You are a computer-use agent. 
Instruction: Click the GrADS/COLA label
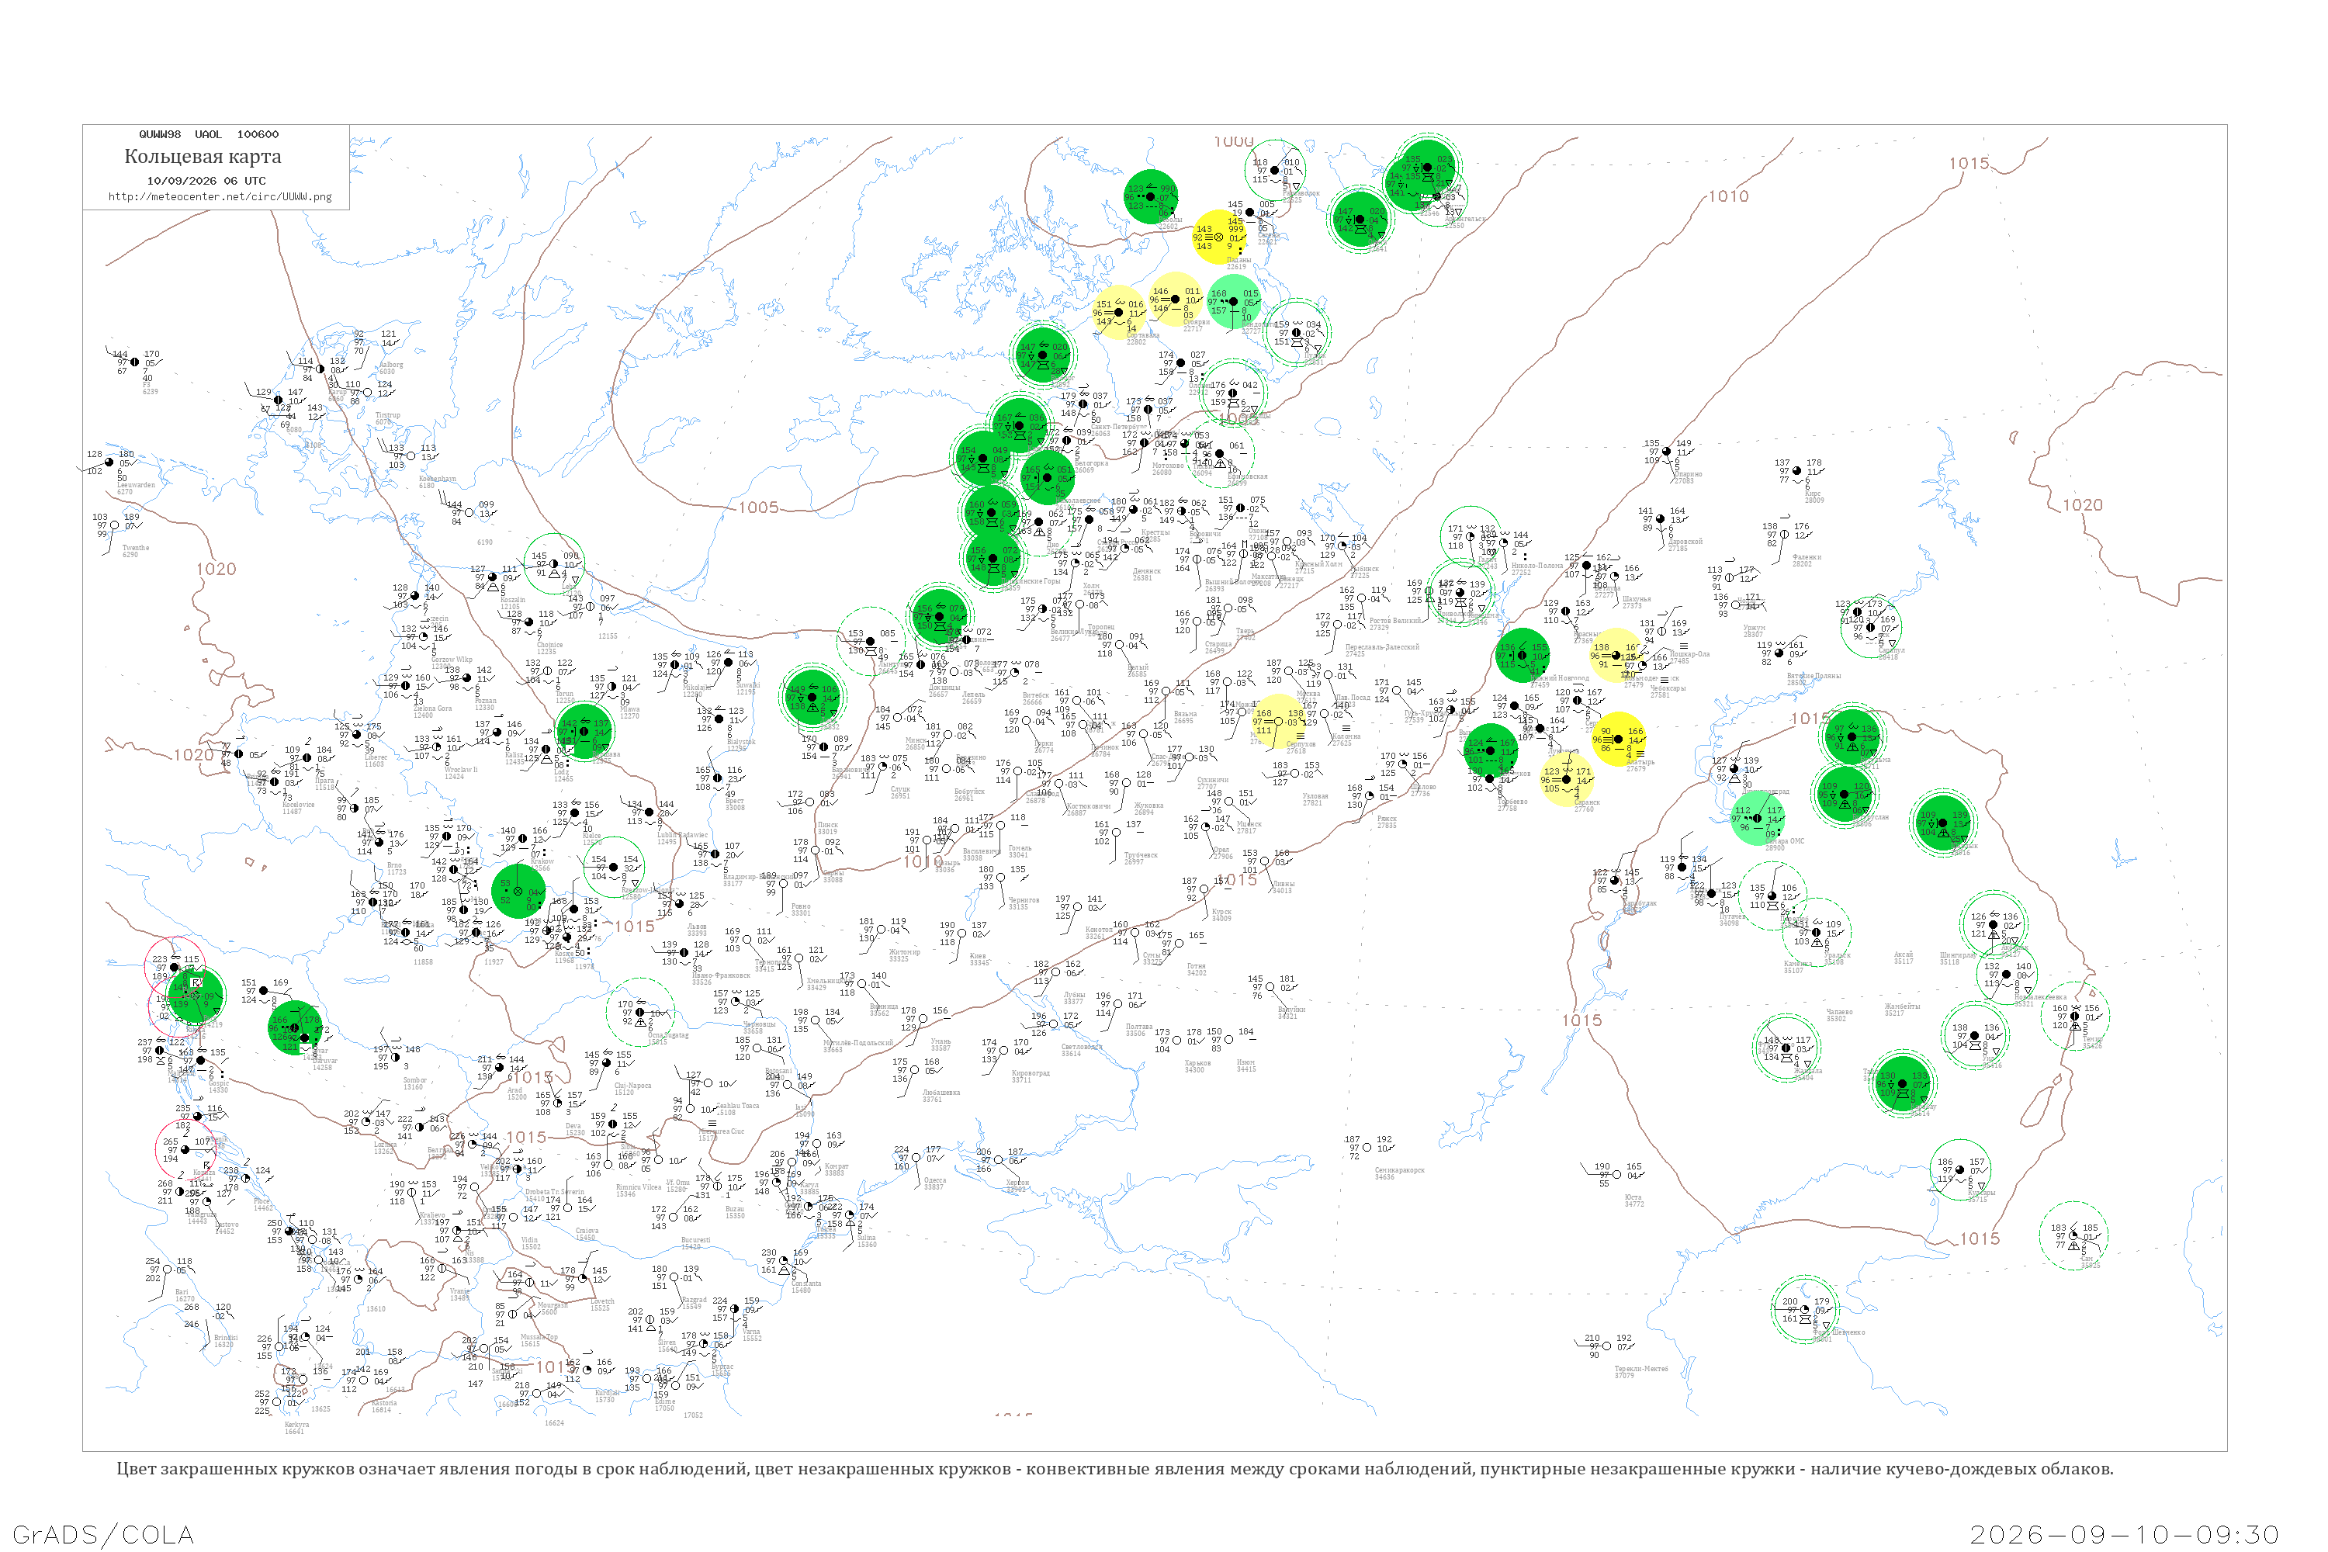(103, 1534)
